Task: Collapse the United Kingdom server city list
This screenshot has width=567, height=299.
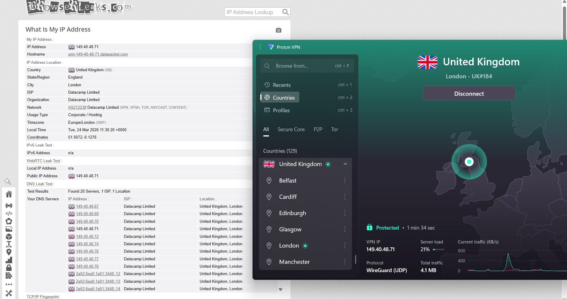Action: click(345, 164)
